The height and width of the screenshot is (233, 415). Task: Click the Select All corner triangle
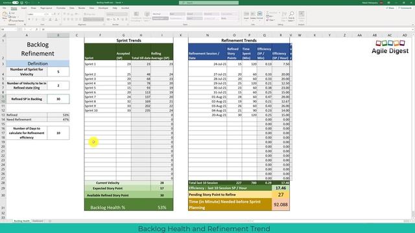pyautogui.click(x=4, y=35)
